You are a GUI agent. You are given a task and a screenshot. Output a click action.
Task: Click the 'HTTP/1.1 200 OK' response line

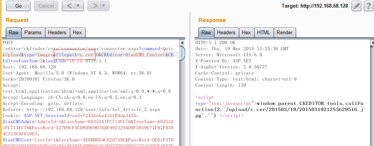[215, 43]
